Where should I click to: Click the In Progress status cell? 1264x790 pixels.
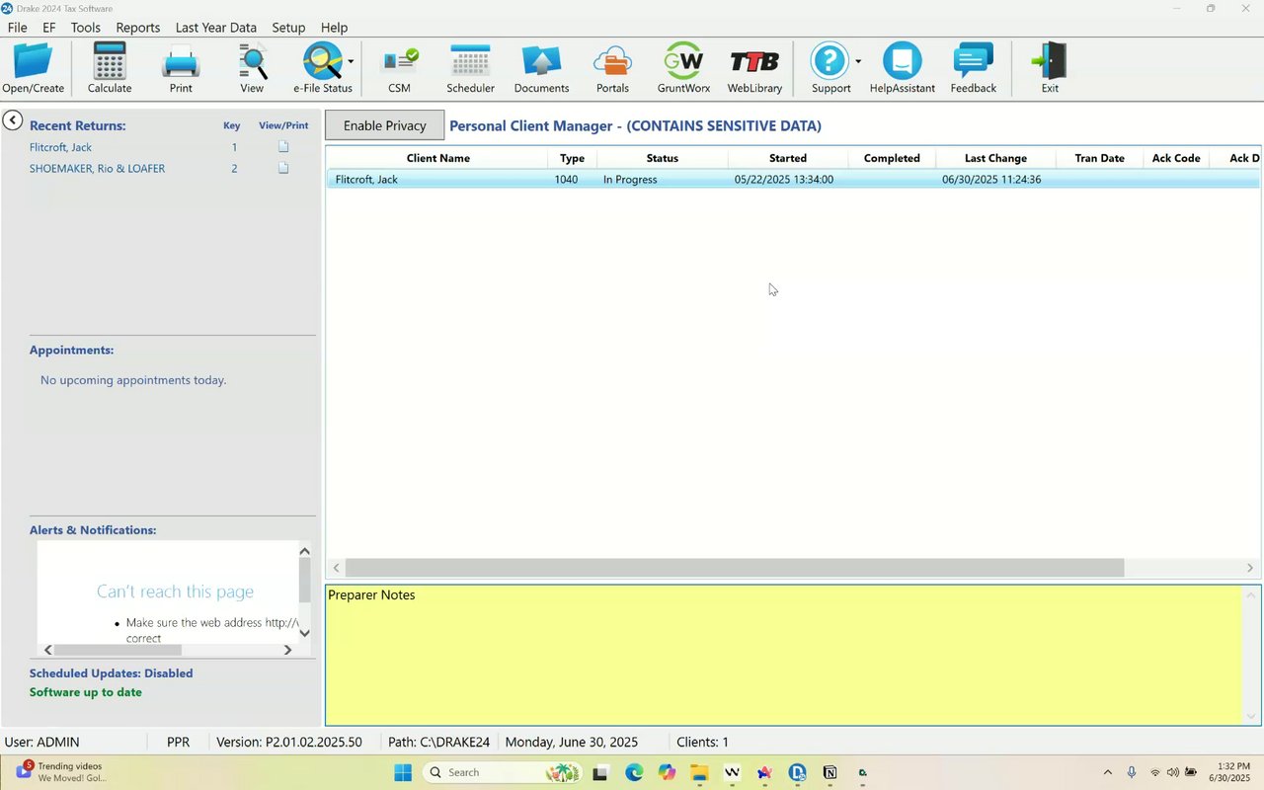click(630, 180)
